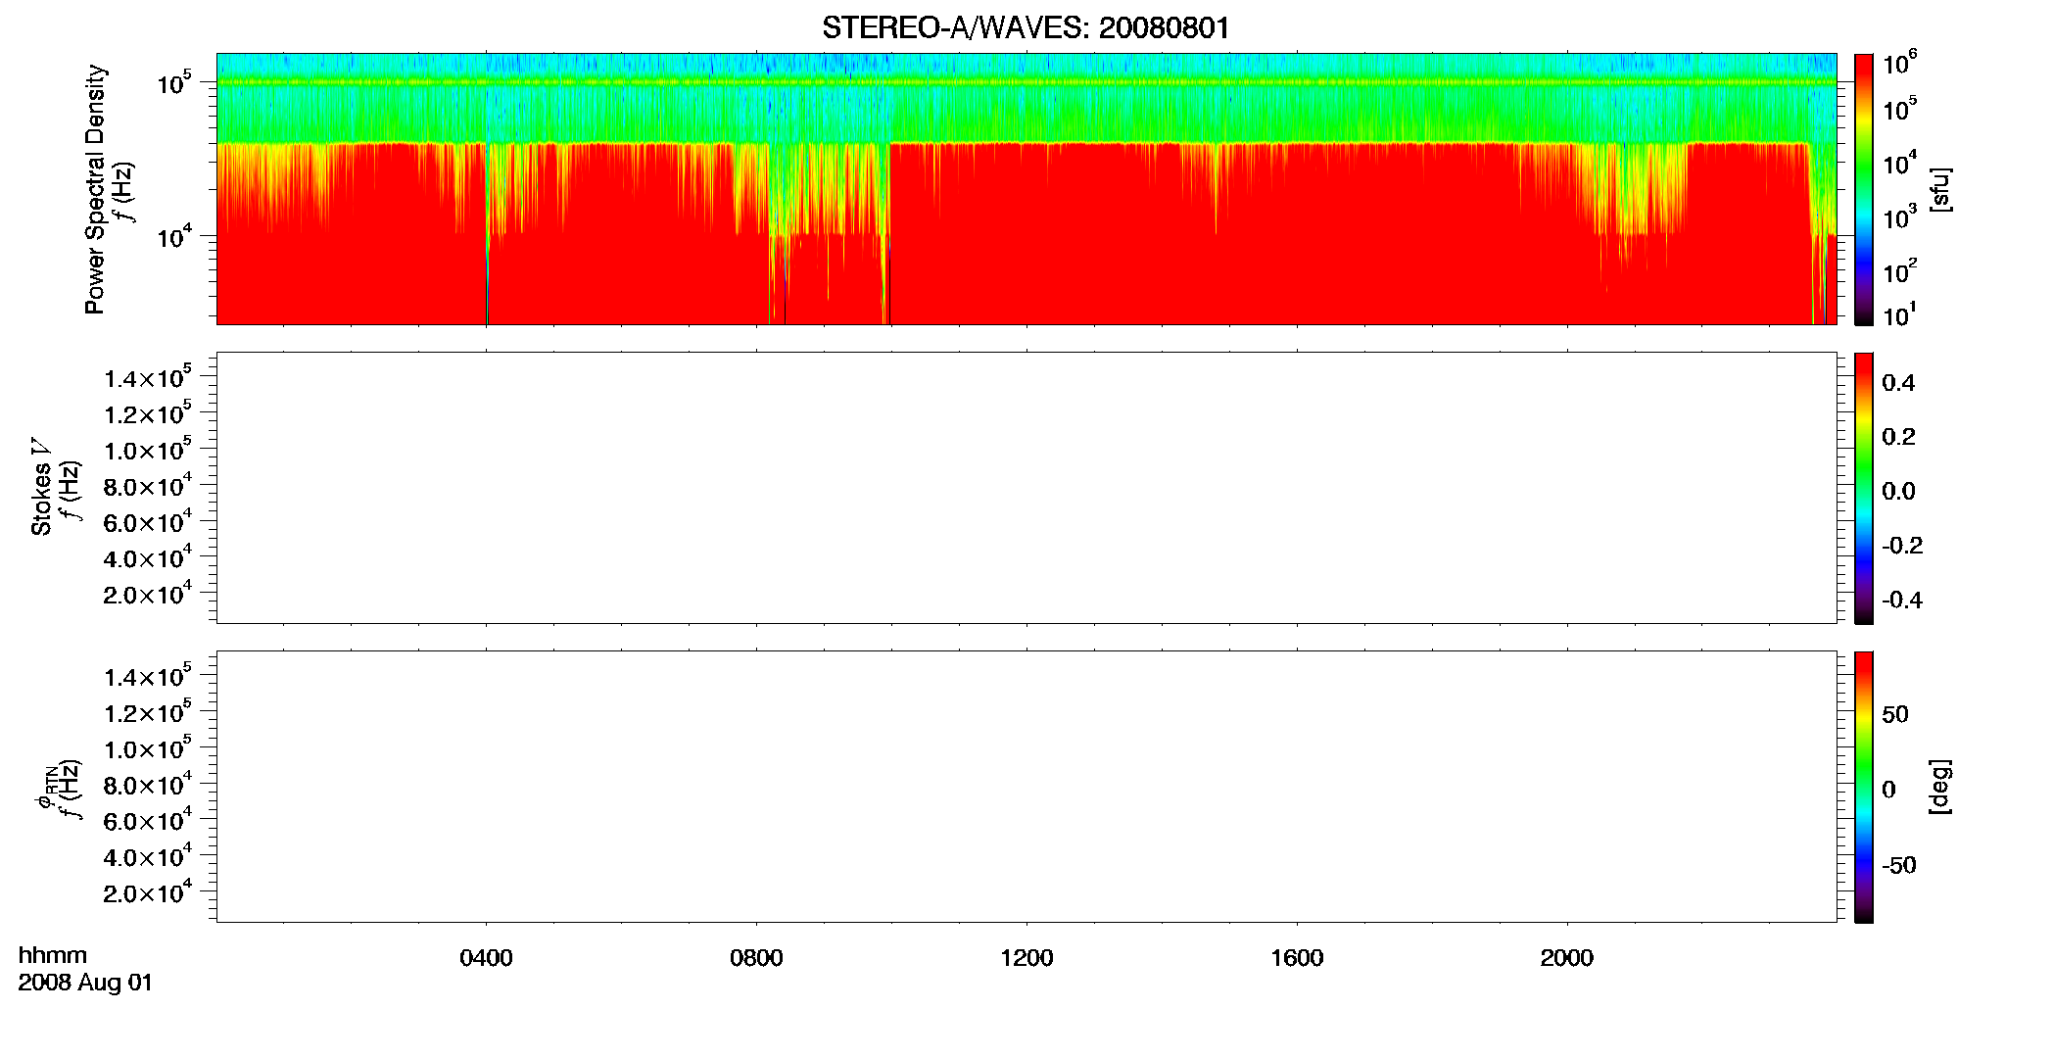Click the Stokes V colorbar
Screen dimensions: 2053x1058
(x=1864, y=488)
